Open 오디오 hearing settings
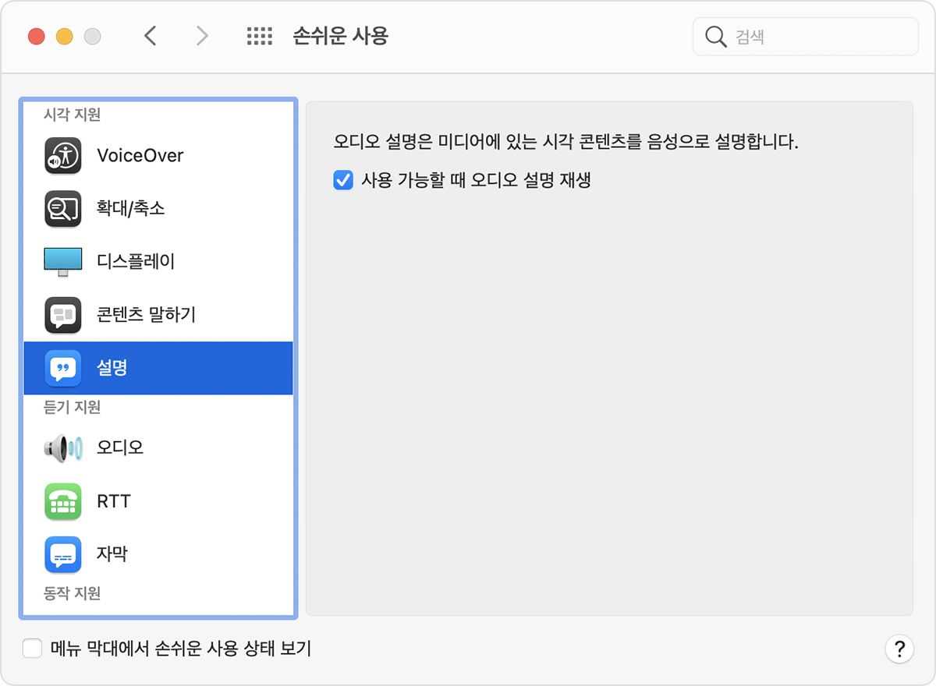This screenshot has width=936, height=686. pyautogui.click(x=62, y=446)
